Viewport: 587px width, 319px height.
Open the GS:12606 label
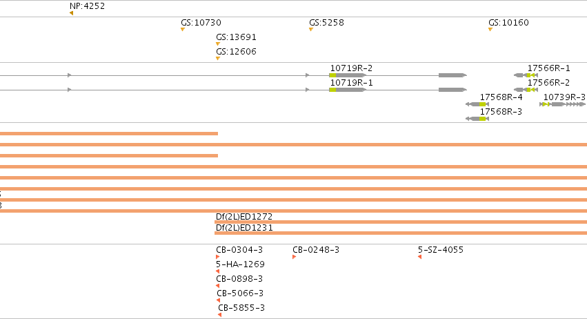click(x=236, y=51)
